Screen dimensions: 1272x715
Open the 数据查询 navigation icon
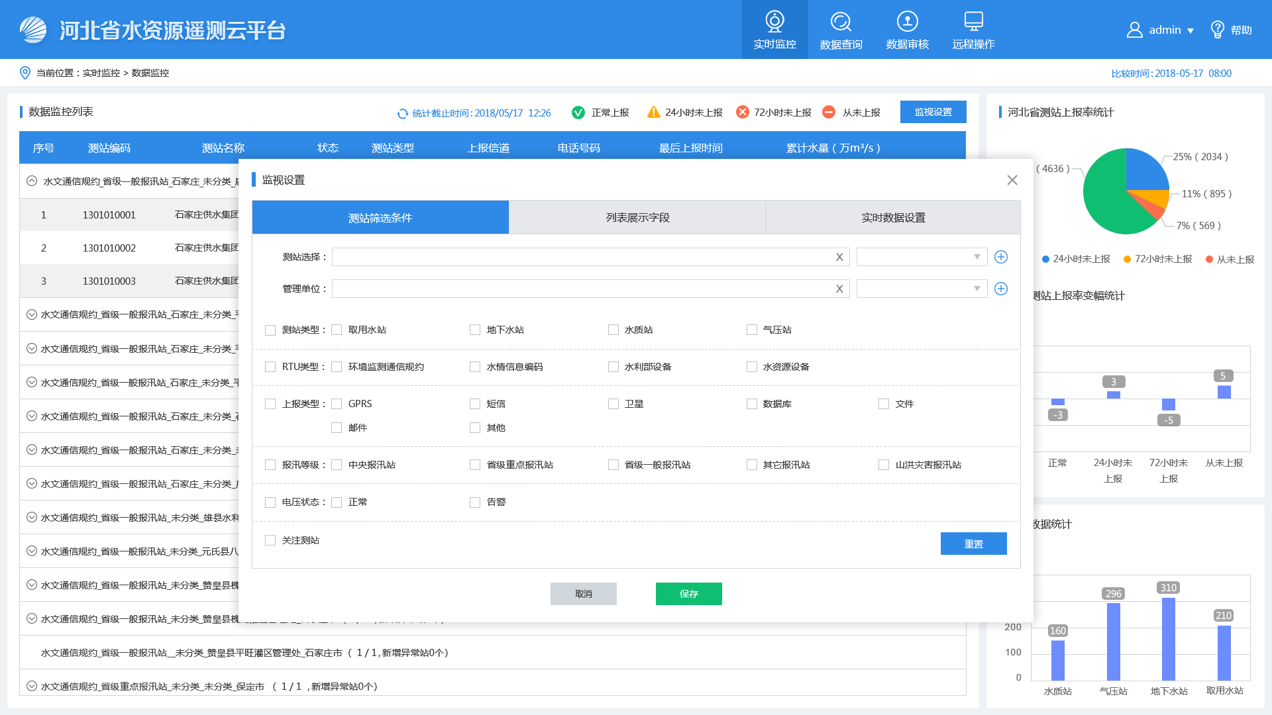(841, 21)
